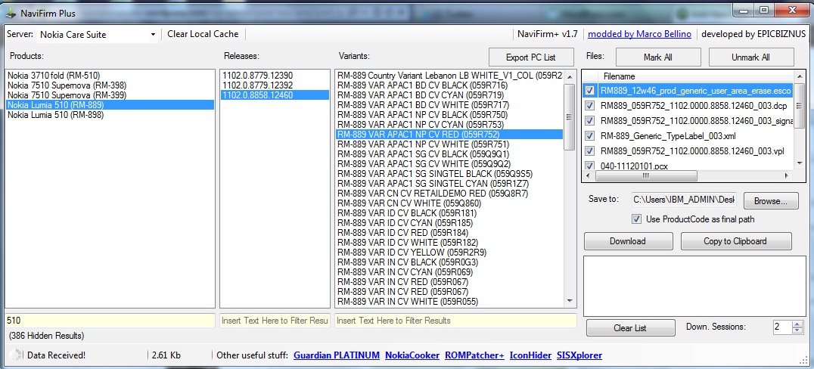This screenshot has height=369, width=814.
Task: Uncheck the RM889_059R752 .vpl file checkbox
Action: pyautogui.click(x=590, y=151)
